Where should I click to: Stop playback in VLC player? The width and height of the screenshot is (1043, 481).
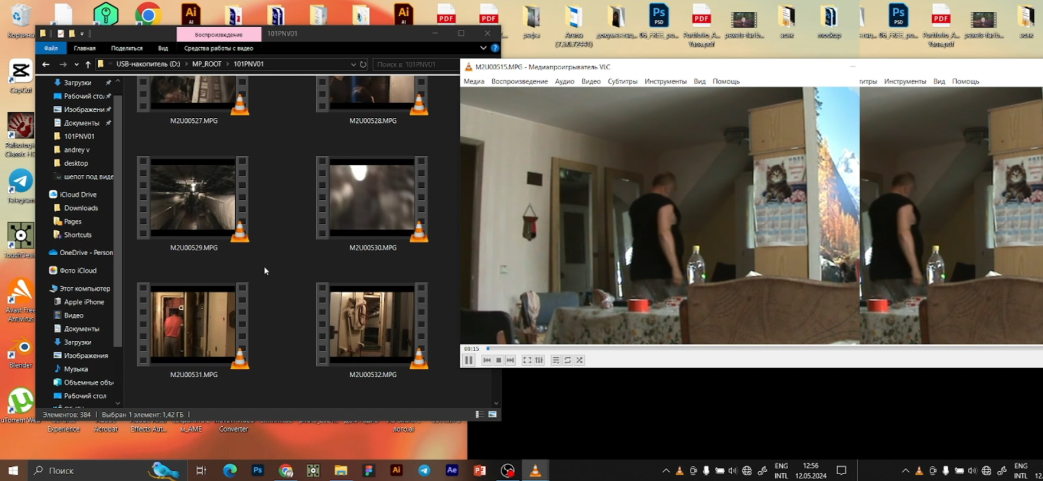pos(499,360)
